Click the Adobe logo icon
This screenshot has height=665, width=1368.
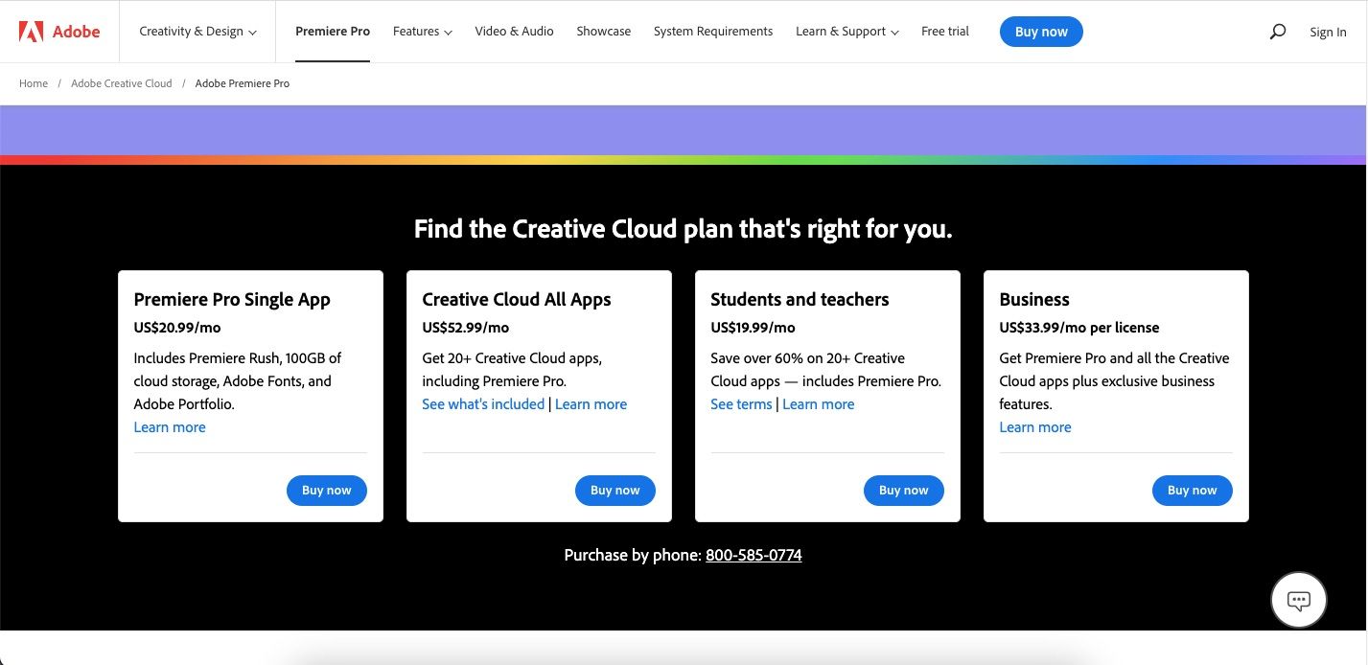point(31,32)
